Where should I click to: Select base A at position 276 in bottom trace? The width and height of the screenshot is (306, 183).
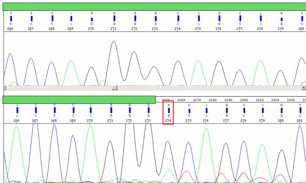[206, 105]
